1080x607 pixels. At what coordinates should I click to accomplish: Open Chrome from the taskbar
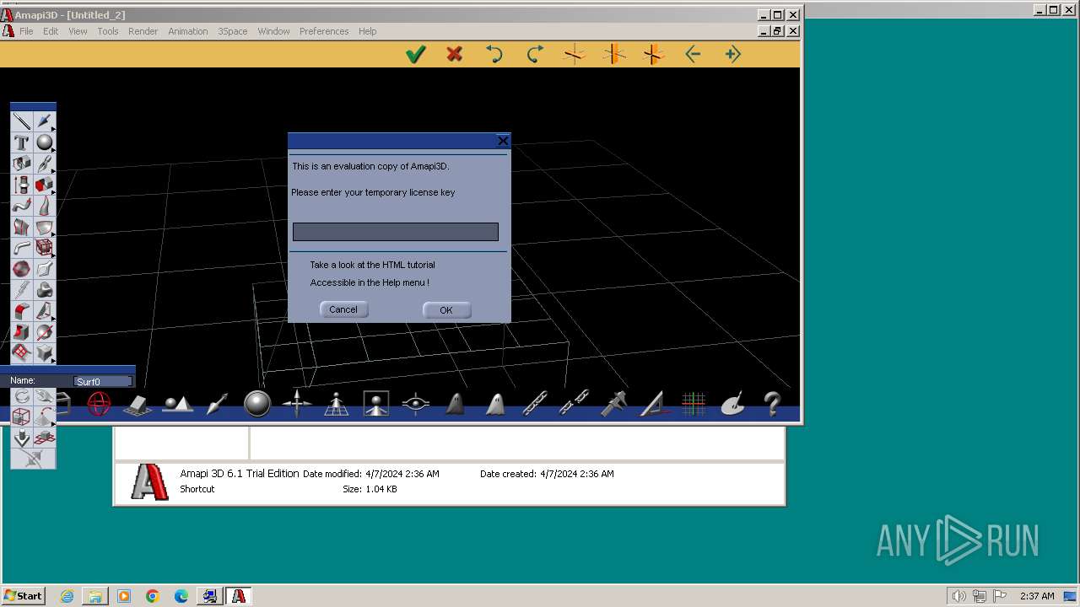click(x=153, y=596)
